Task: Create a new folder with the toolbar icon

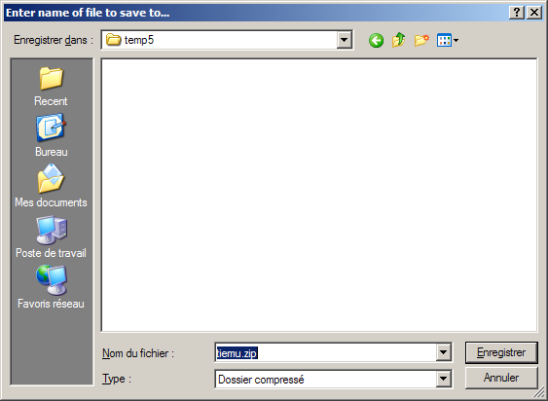Action: pyautogui.click(x=421, y=41)
